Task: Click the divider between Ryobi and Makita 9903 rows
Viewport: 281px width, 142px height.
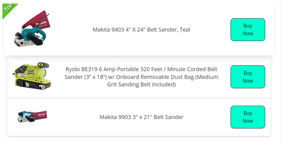Action: coord(139,98)
